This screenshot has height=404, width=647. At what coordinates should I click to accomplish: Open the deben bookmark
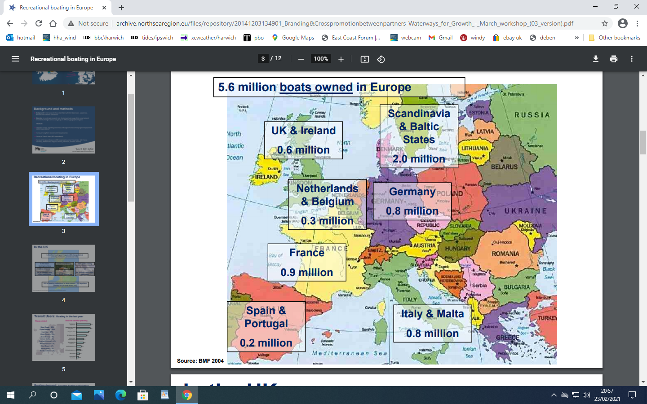coord(542,38)
